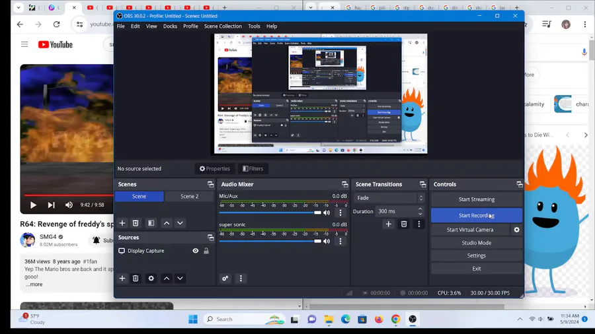595x334 pixels.
Task: Click YouTube logo in browser window
Action: [55, 45]
